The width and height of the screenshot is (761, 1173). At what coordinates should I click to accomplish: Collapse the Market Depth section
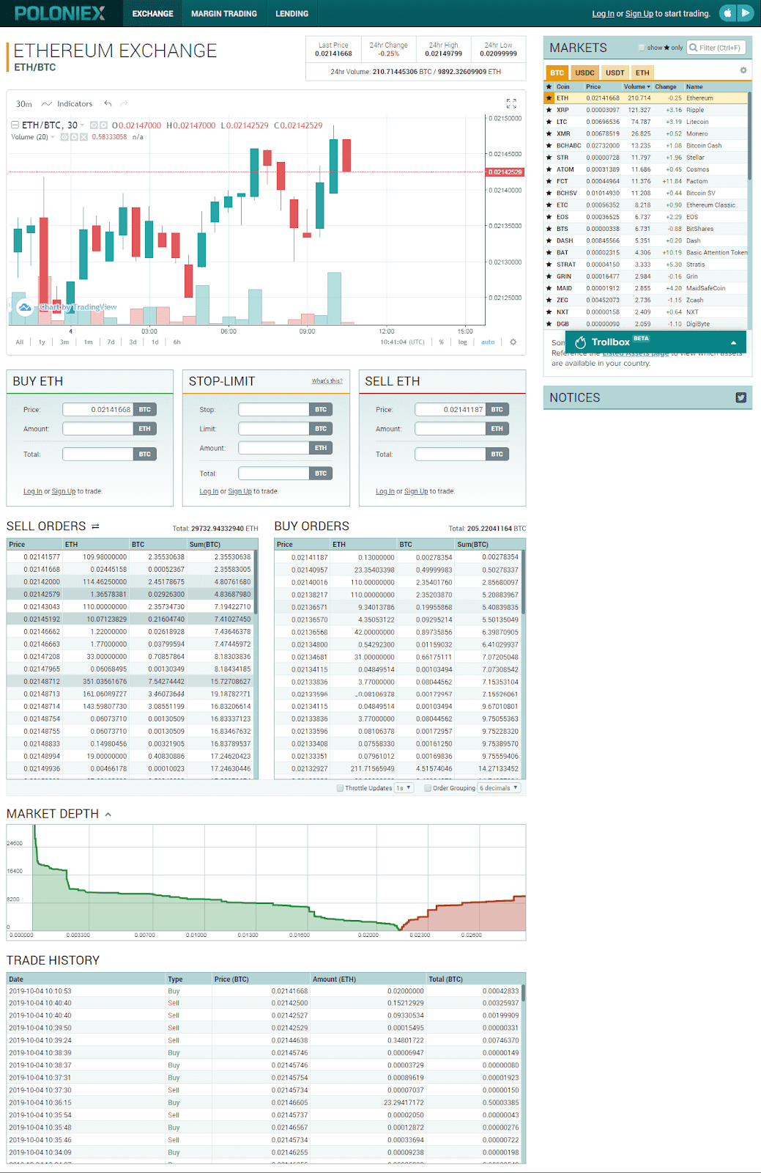(108, 815)
